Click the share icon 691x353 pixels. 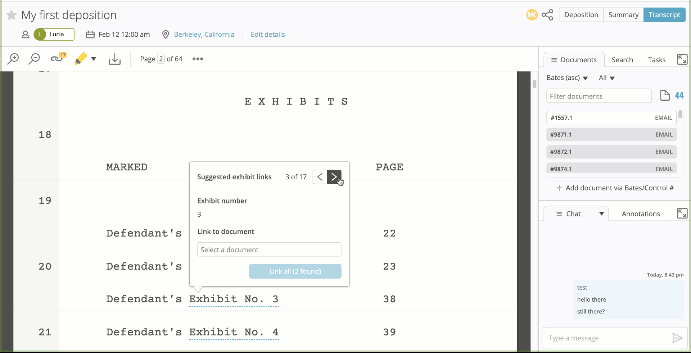point(547,15)
